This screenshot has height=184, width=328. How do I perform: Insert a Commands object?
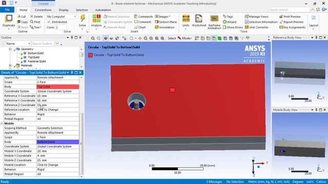143,16
